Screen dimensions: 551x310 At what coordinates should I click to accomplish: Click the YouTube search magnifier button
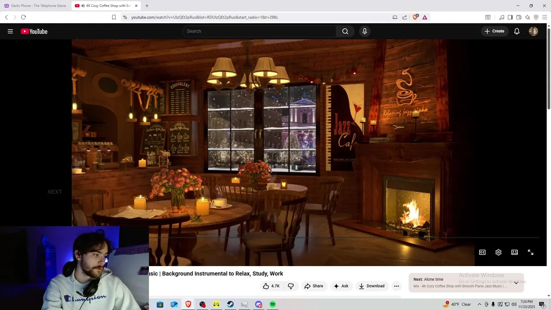[345, 31]
